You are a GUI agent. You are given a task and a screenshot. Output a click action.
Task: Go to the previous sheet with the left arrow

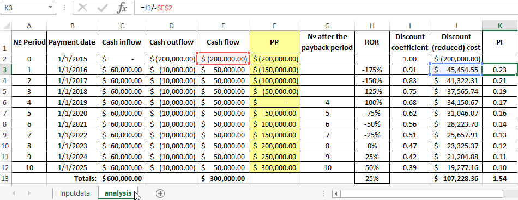point(14,193)
